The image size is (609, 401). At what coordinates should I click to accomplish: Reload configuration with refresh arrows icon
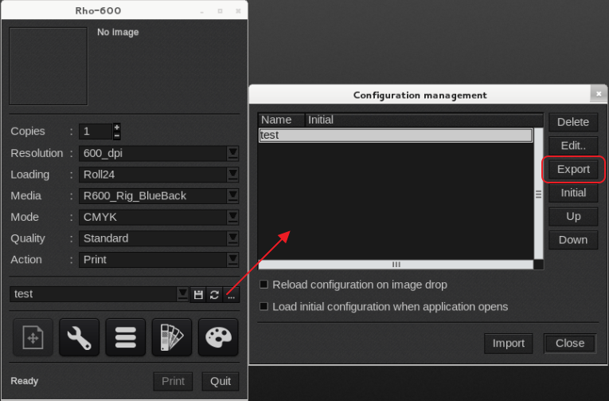tap(214, 294)
